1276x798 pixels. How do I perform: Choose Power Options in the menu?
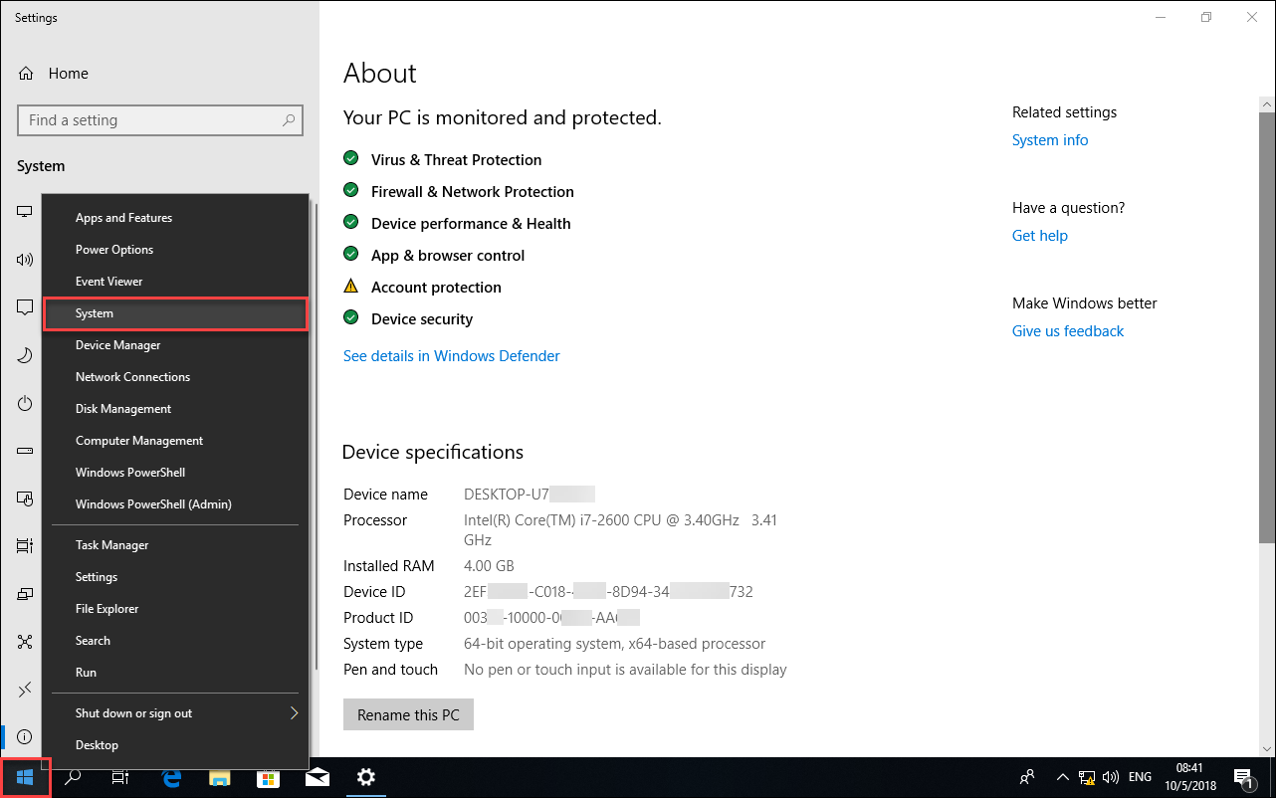(x=175, y=250)
